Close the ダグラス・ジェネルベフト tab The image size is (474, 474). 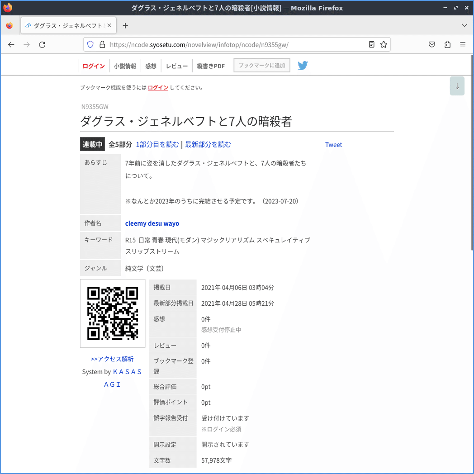[x=109, y=26]
